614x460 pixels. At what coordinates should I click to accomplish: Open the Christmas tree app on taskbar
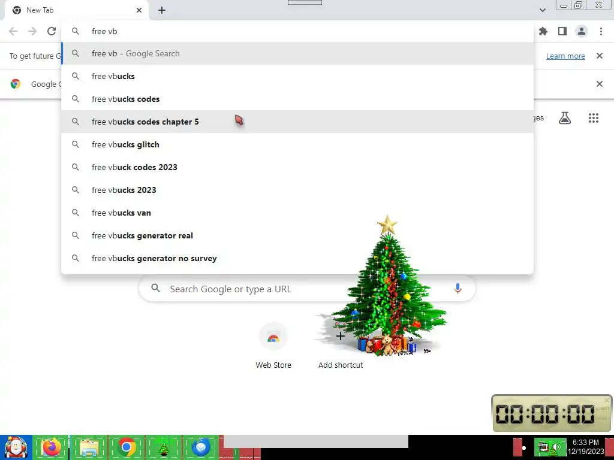pos(164,447)
